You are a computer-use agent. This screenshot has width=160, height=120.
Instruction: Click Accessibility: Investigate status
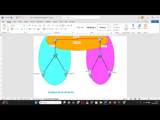click(51, 99)
